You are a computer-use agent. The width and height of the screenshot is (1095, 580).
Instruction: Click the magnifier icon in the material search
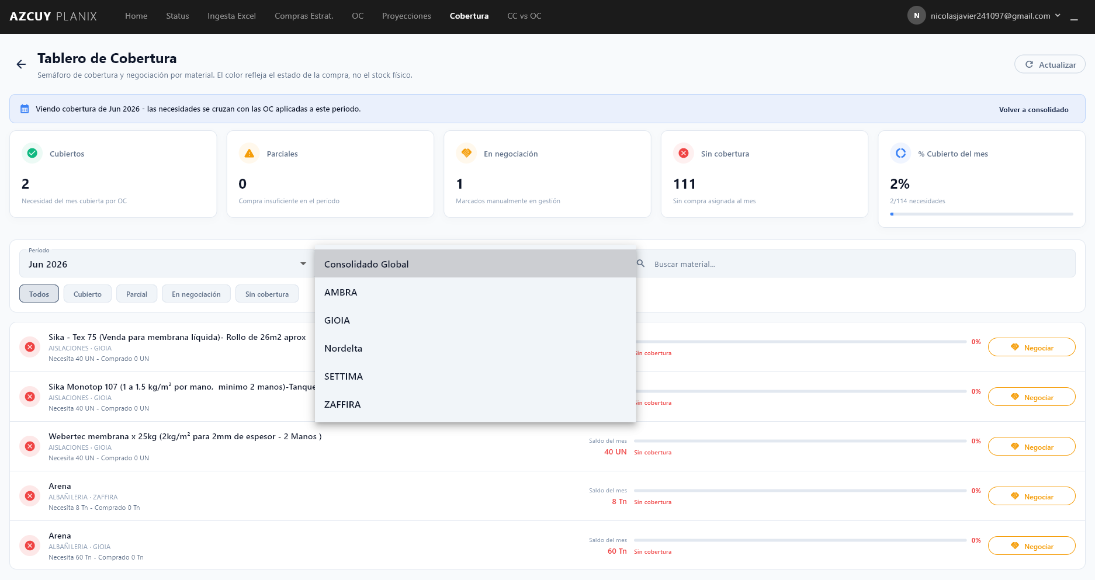pos(640,263)
